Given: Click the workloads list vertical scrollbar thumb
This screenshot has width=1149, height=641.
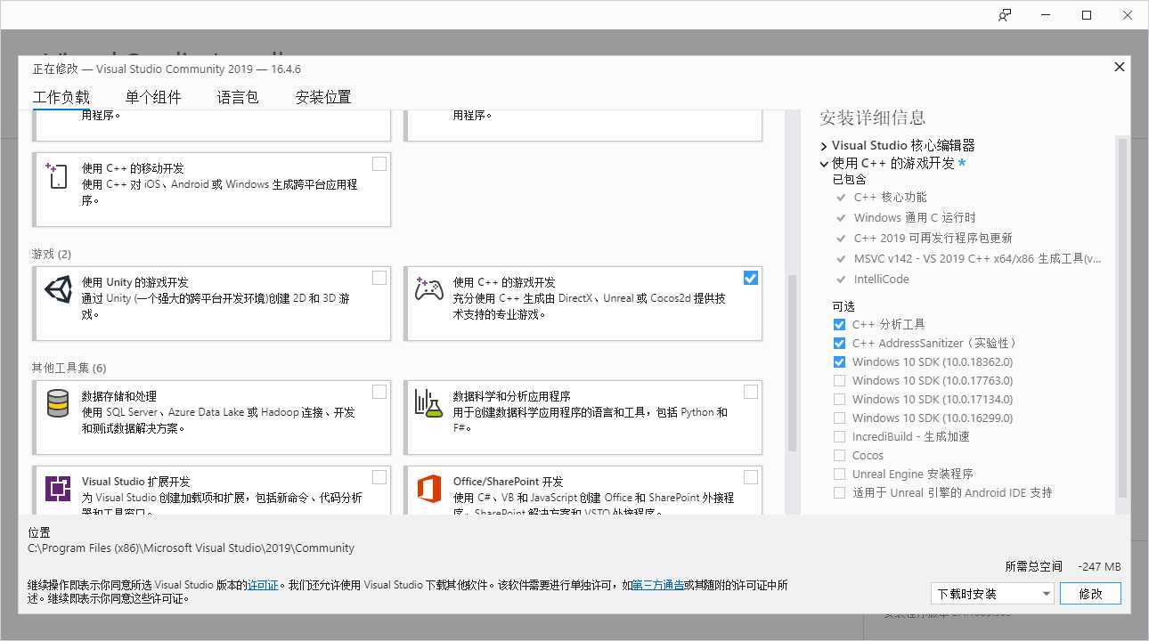Looking at the screenshot, I should [792, 363].
